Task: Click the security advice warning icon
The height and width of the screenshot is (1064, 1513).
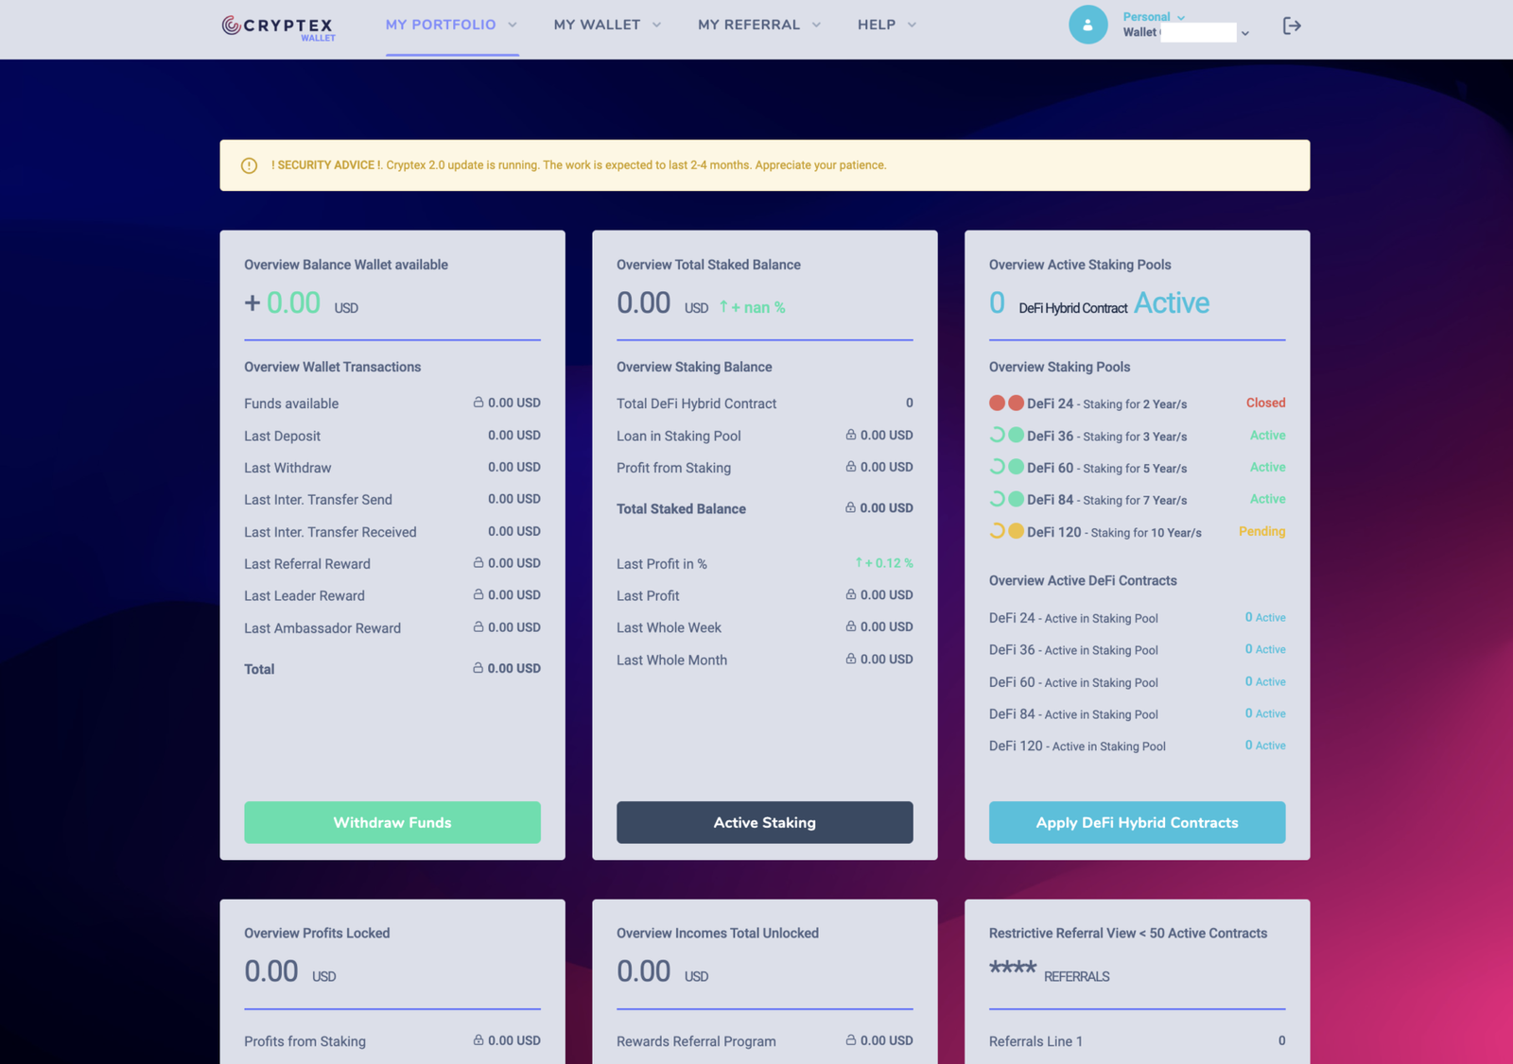Action: [249, 165]
